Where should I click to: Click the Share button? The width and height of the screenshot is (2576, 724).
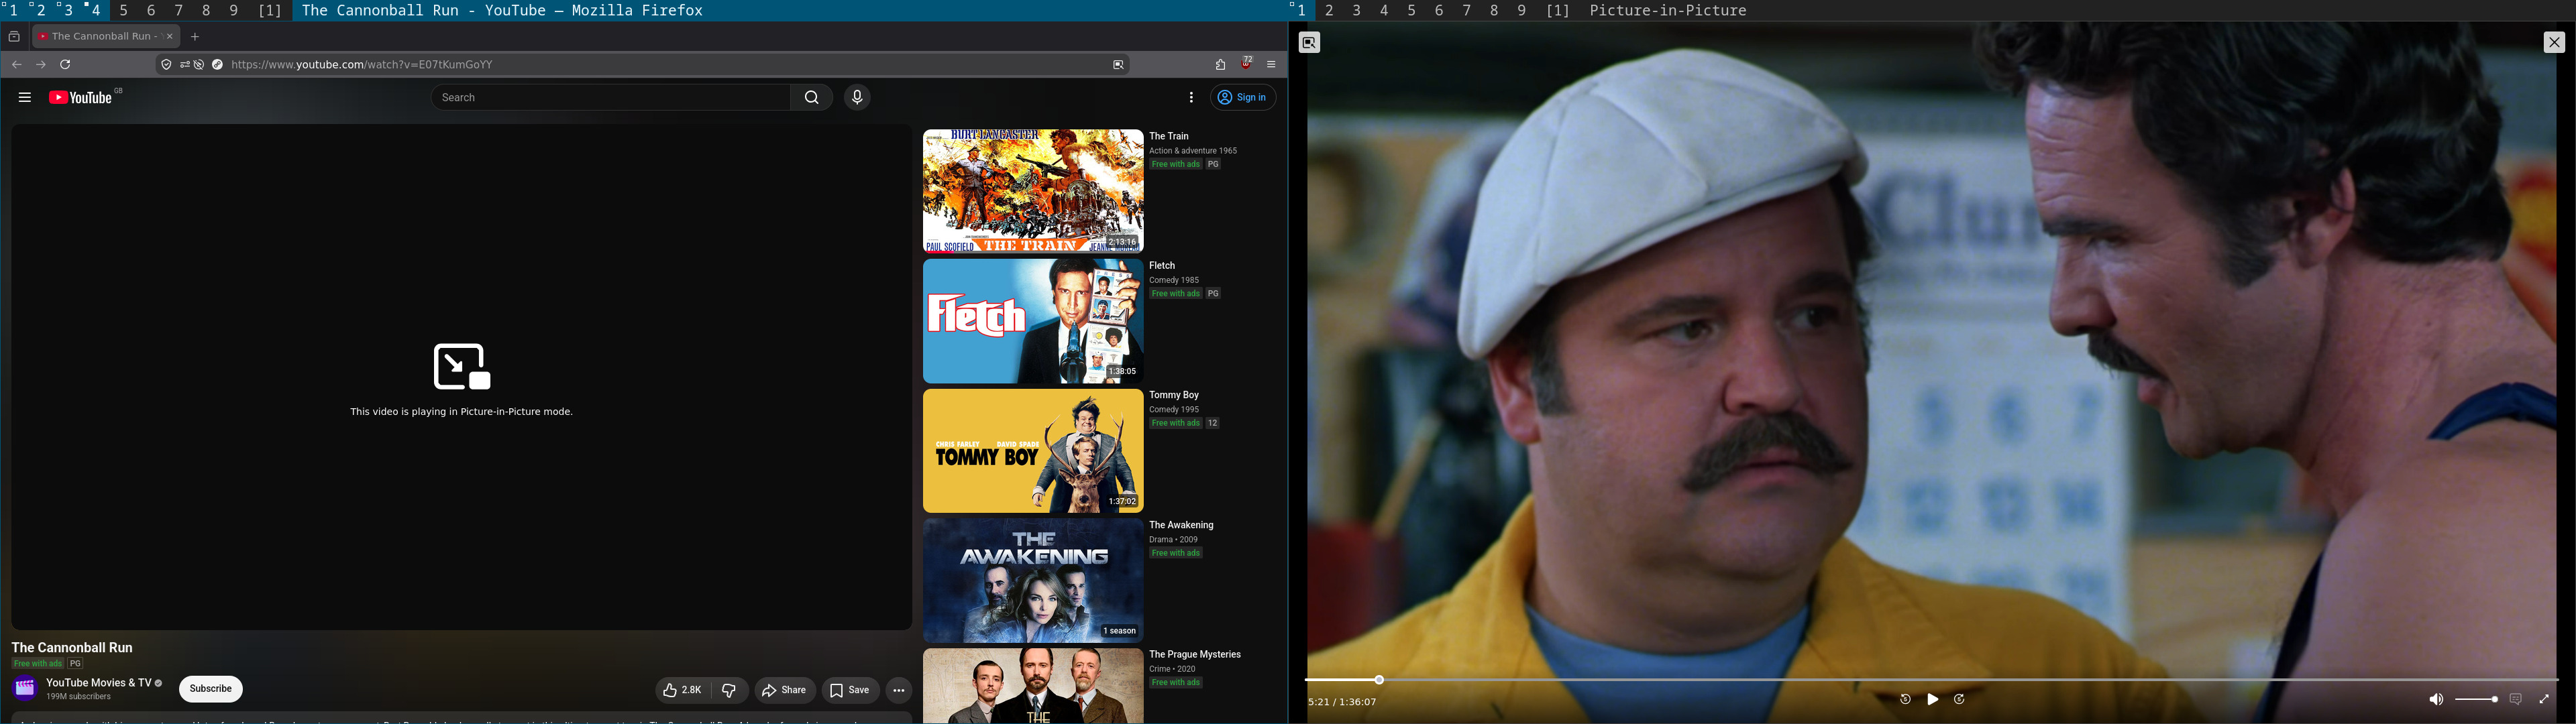coord(785,690)
